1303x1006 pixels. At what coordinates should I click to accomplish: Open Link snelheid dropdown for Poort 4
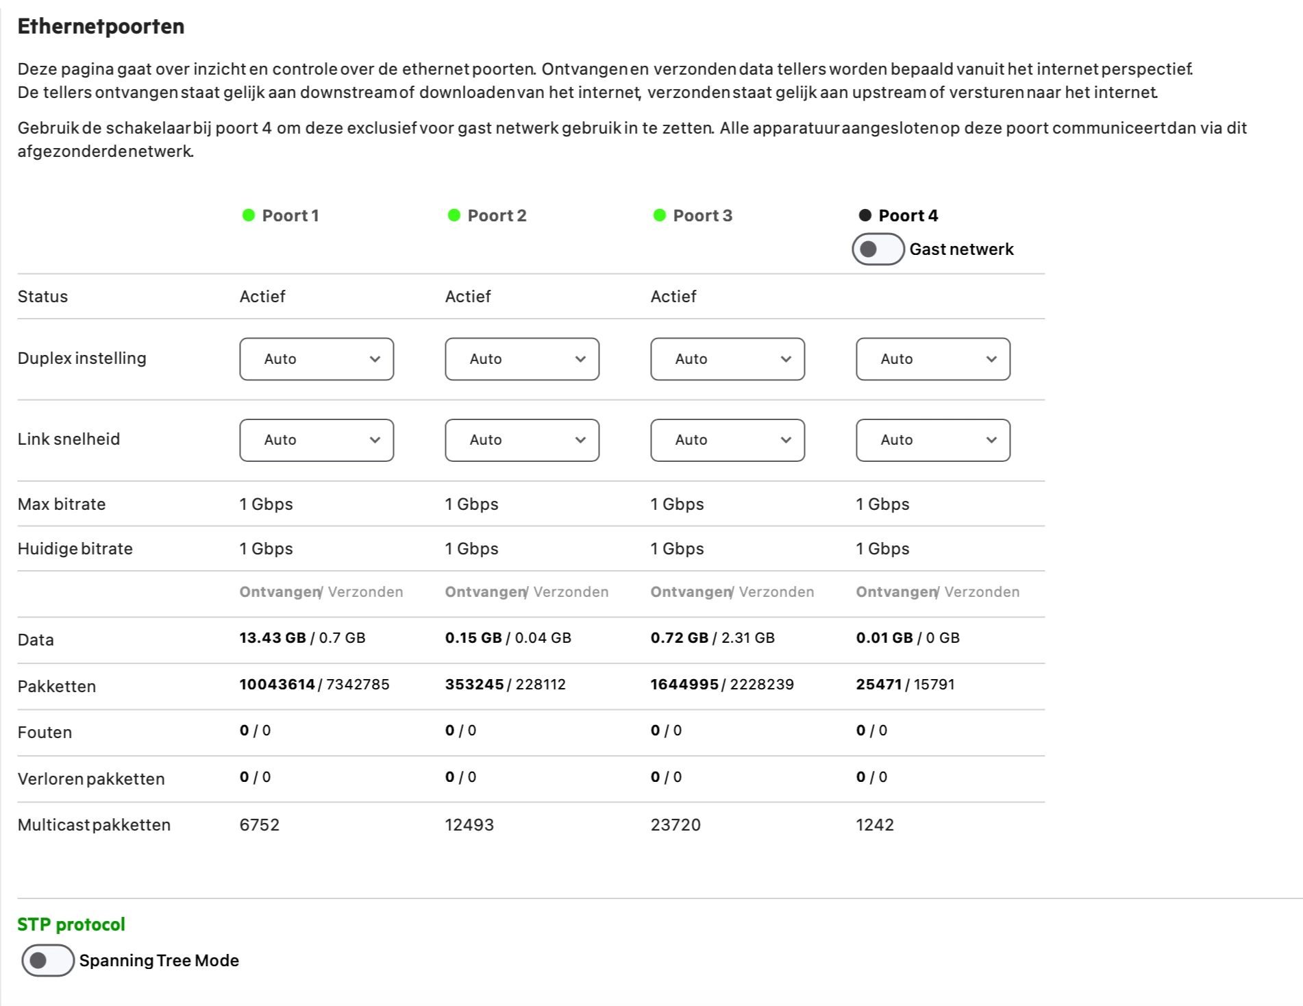coord(933,440)
